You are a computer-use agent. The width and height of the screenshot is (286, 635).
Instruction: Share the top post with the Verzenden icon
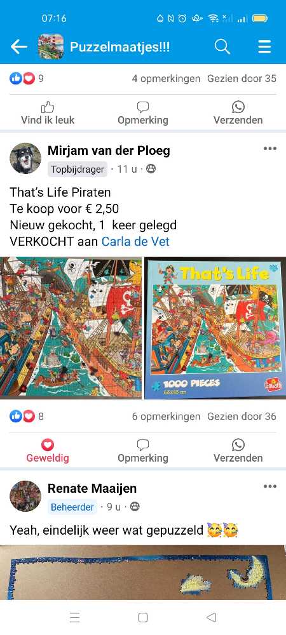click(238, 113)
